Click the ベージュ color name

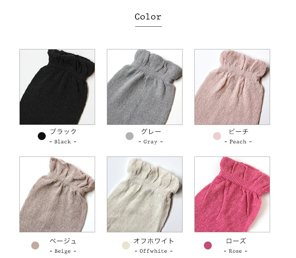[x=63, y=241]
